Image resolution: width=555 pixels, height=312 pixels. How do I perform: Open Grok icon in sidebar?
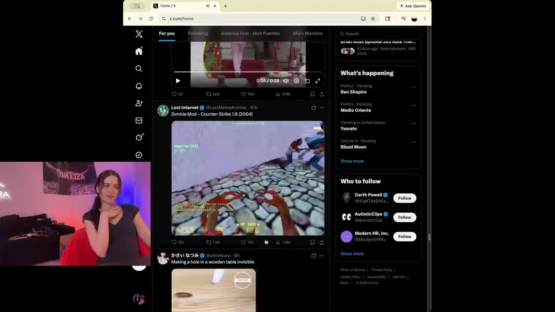point(139,137)
